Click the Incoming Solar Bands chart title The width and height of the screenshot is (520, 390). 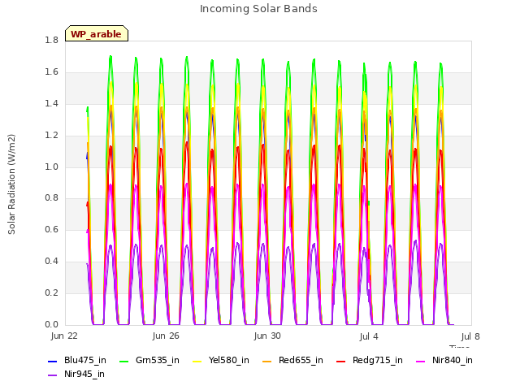[x=258, y=9]
